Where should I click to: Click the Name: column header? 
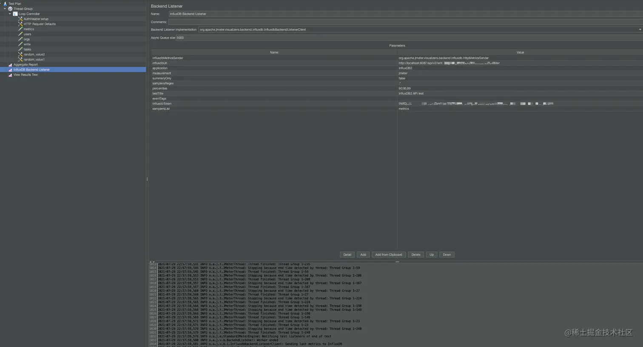274,52
